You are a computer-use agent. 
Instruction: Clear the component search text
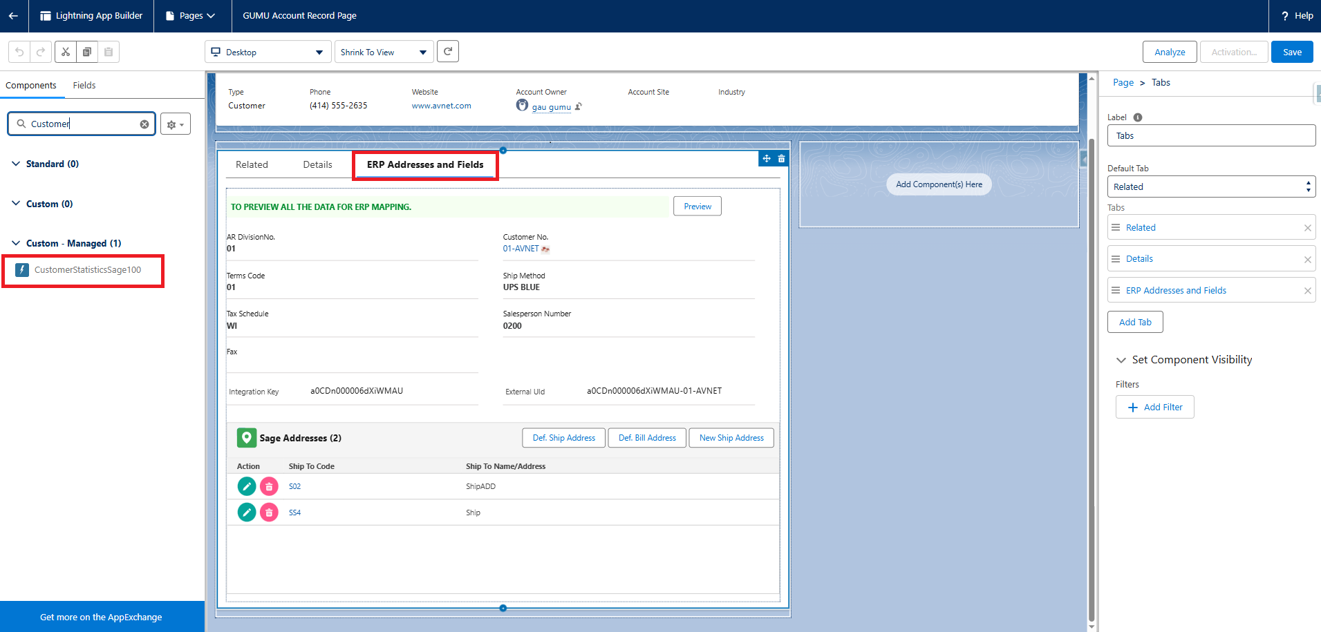(x=144, y=124)
